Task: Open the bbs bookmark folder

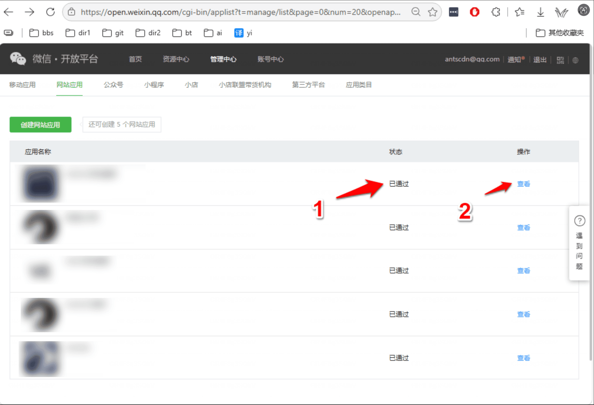Action: 41,33
